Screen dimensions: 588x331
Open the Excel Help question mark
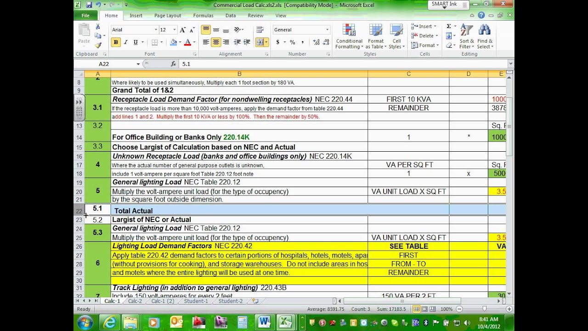(x=481, y=15)
